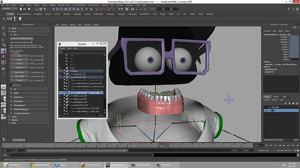Select model:body_GRP in the Outliner

coord(80,74)
